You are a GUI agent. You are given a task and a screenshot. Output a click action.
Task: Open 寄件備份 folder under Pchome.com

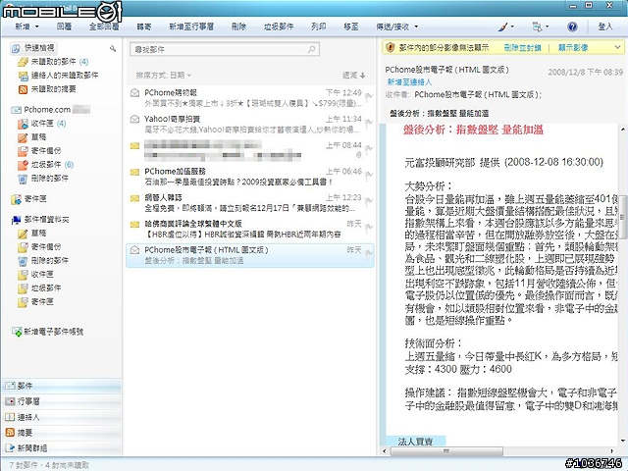[x=39, y=150]
